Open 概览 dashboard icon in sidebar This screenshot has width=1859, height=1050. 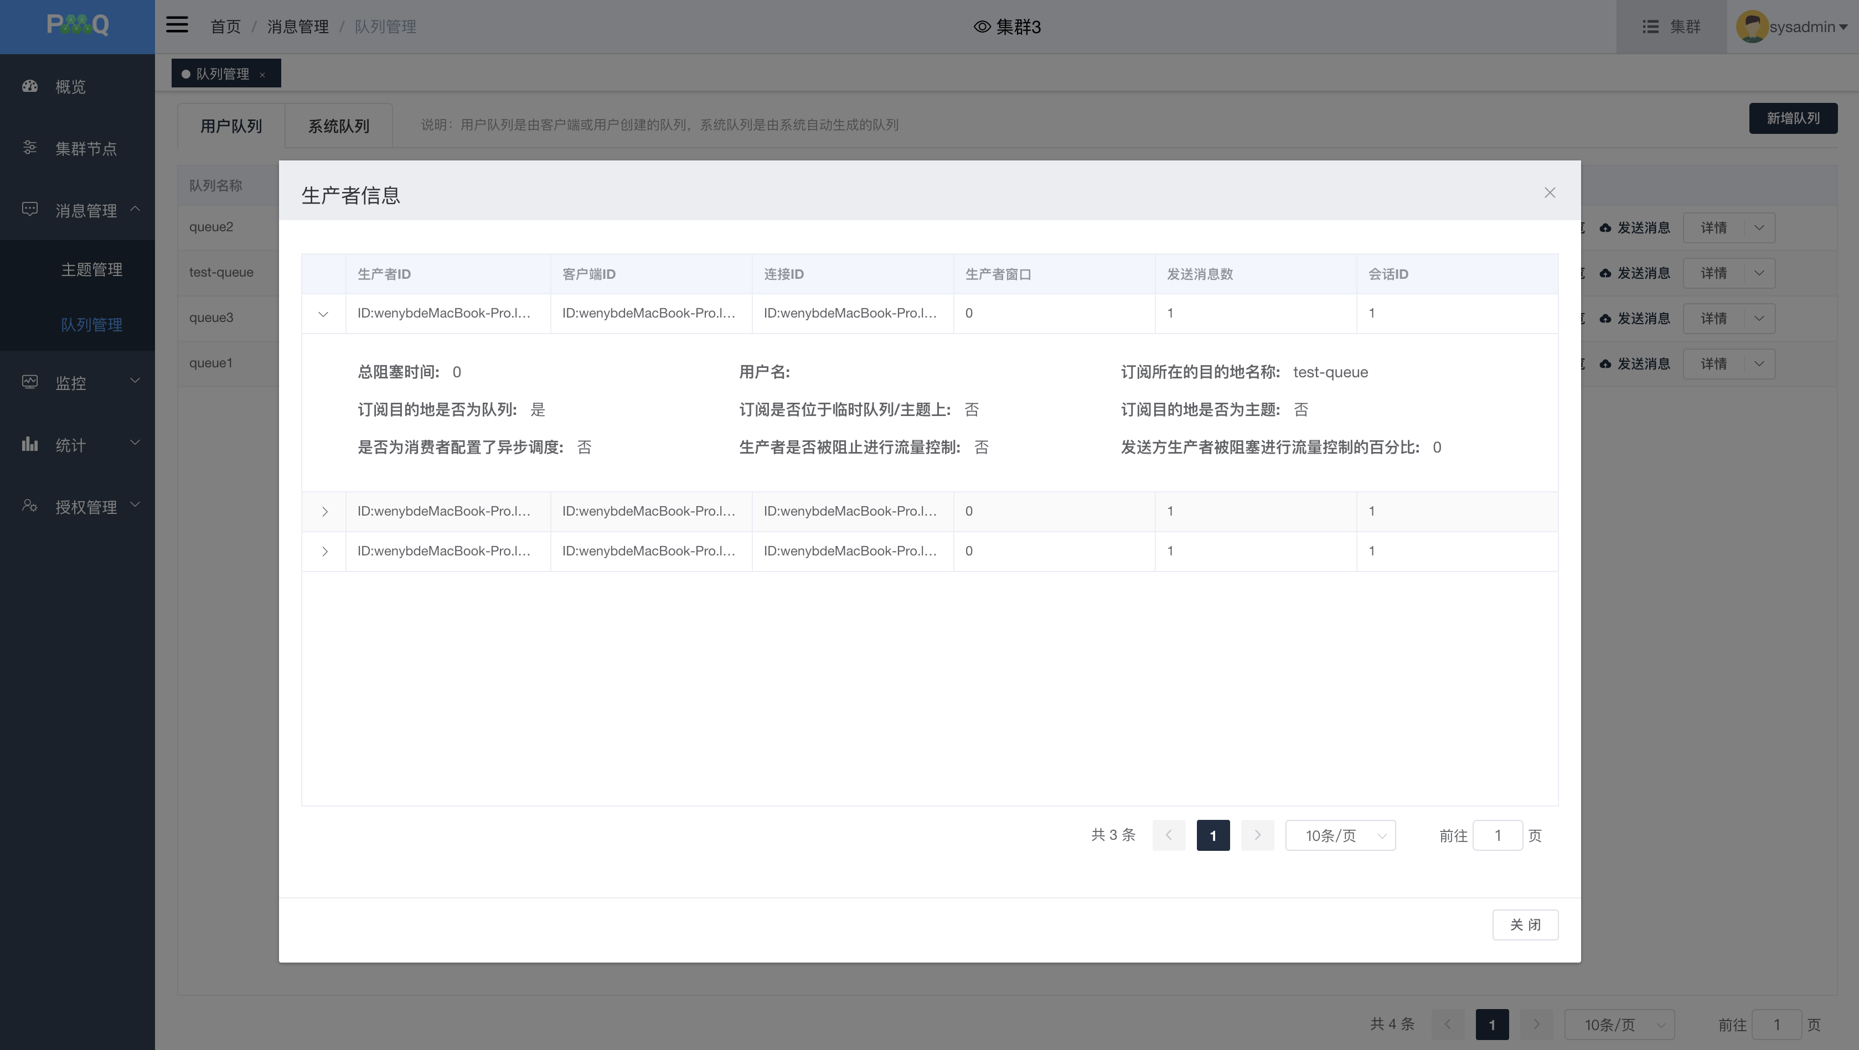(29, 86)
